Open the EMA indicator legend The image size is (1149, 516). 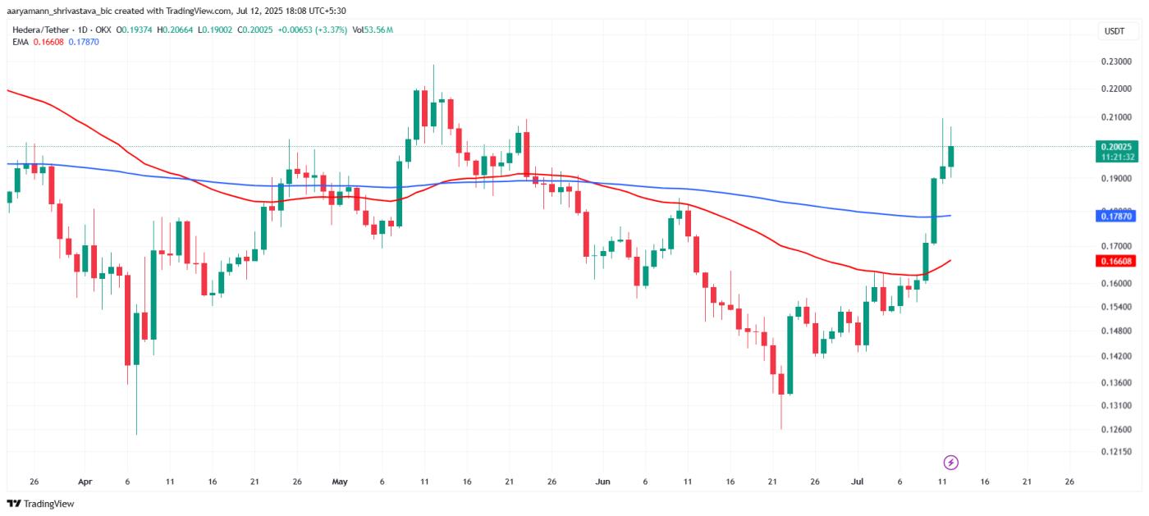coord(20,41)
